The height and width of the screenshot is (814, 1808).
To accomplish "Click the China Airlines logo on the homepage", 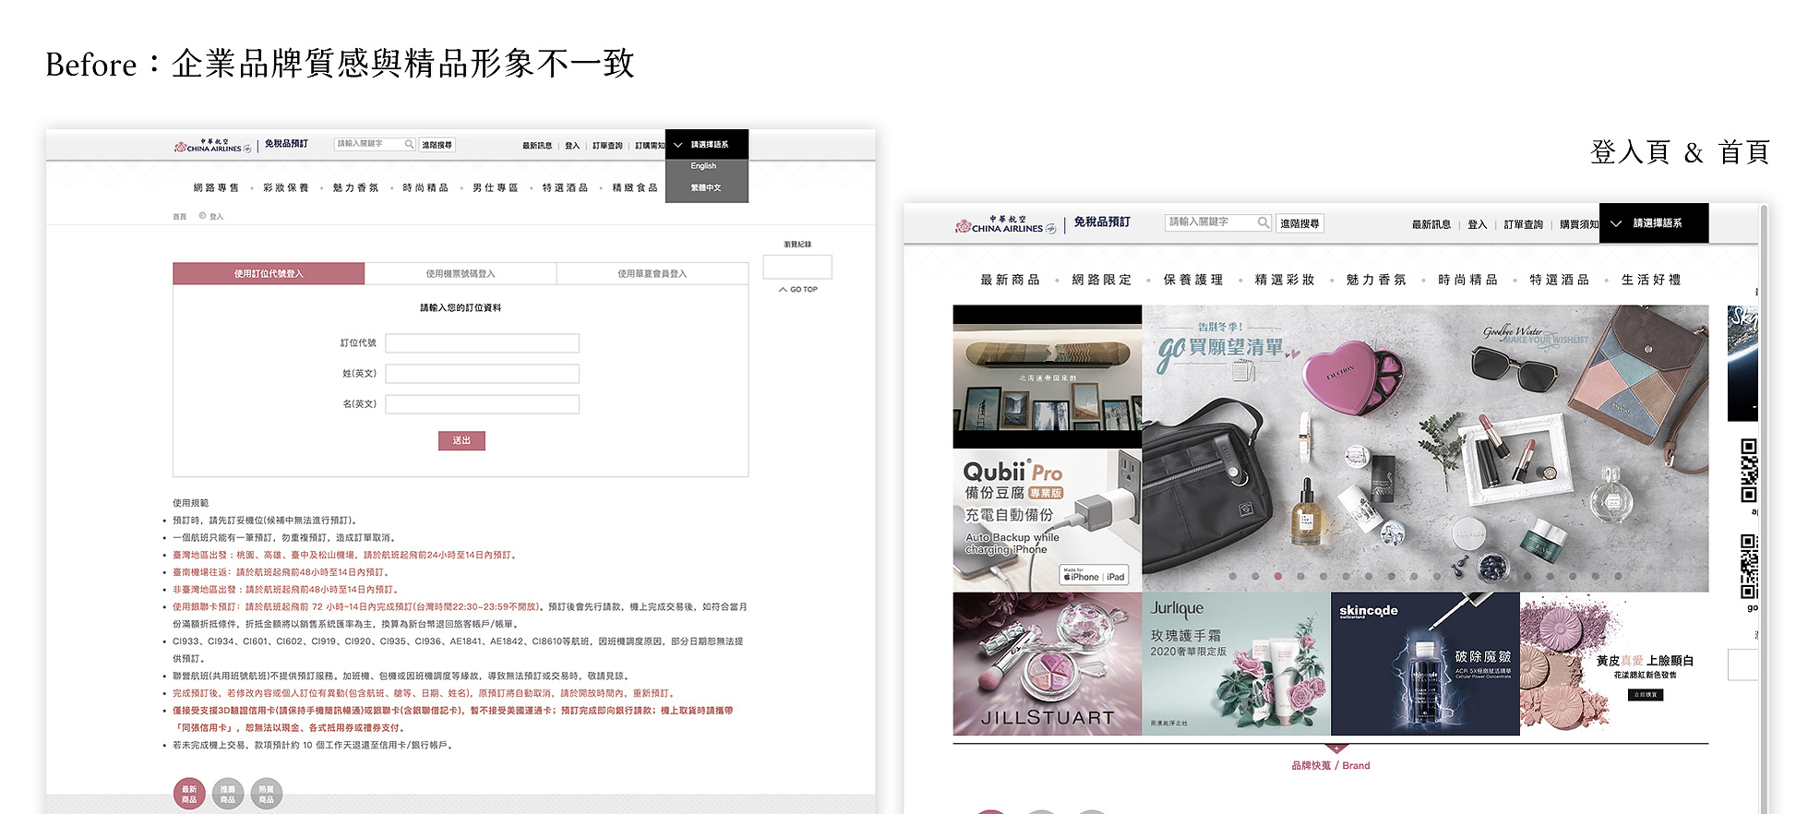I will click(1006, 224).
